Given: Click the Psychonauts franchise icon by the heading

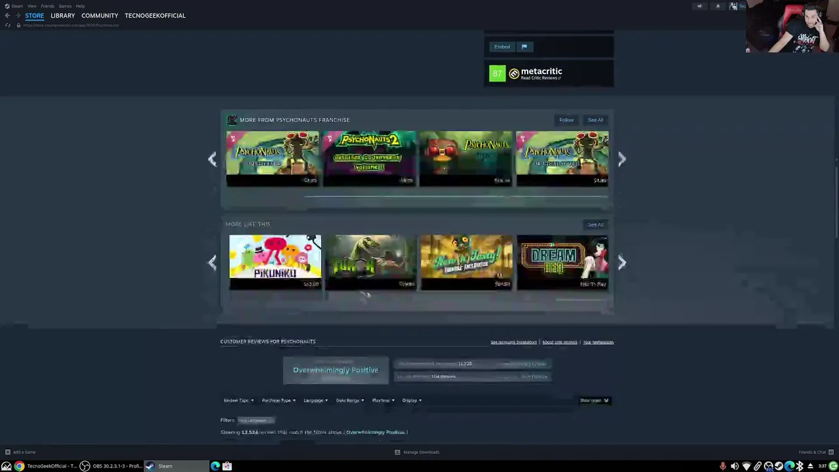Looking at the screenshot, I should point(231,120).
